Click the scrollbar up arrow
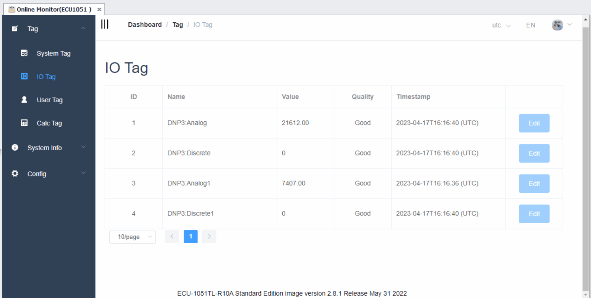The width and height of the screenshot is (591, 298). [585, 19]
